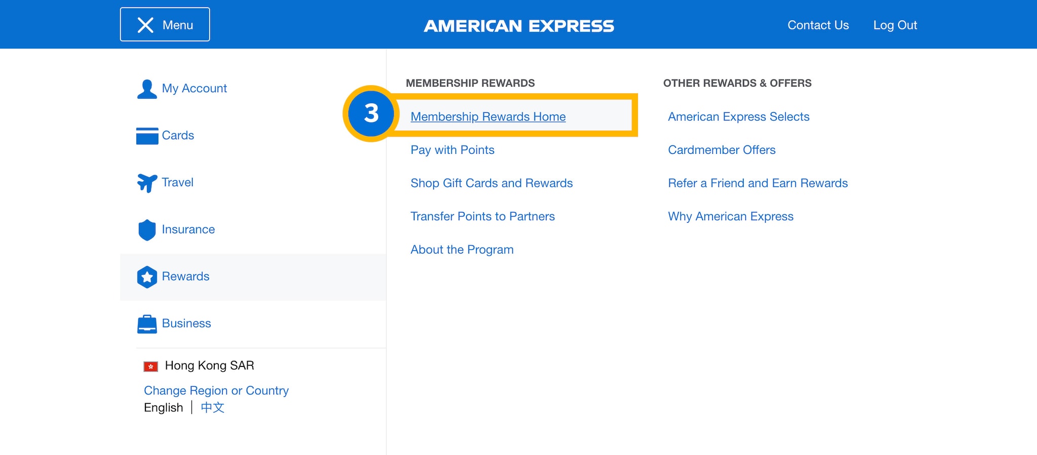Click the My Account person icon

click(x=147, y=89)
